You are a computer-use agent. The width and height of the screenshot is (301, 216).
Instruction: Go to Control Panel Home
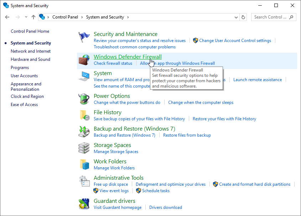[30, 31]
